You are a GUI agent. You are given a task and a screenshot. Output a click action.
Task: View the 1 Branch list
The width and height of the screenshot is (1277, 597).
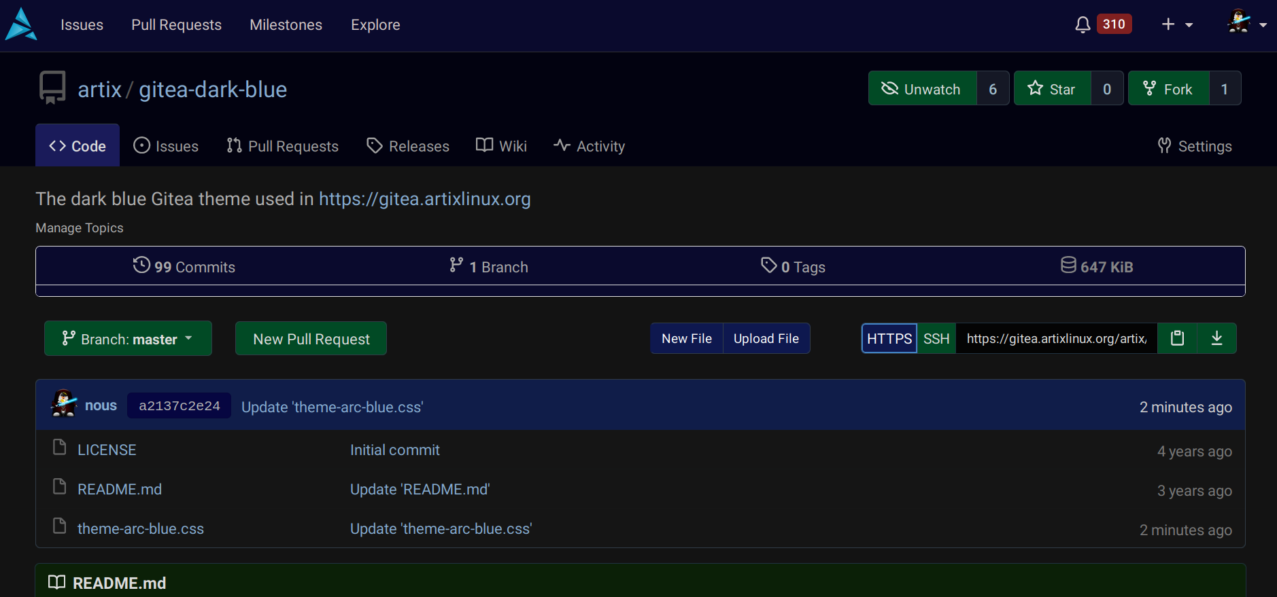coord(488,266)
